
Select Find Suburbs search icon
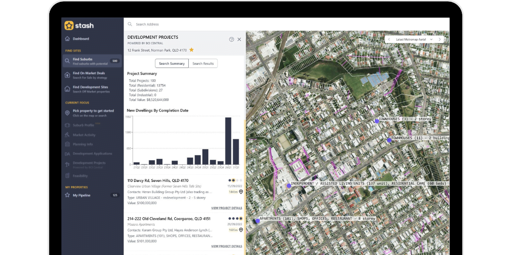click(x=67, y=61)
